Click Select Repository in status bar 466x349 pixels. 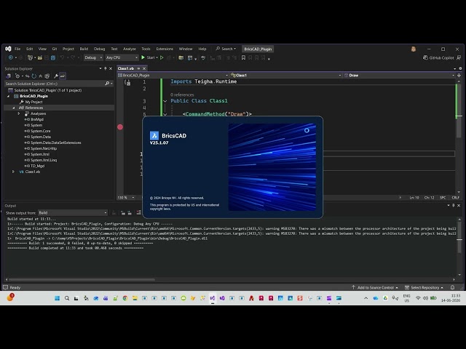pyautogui.click(x=424, y=288)
